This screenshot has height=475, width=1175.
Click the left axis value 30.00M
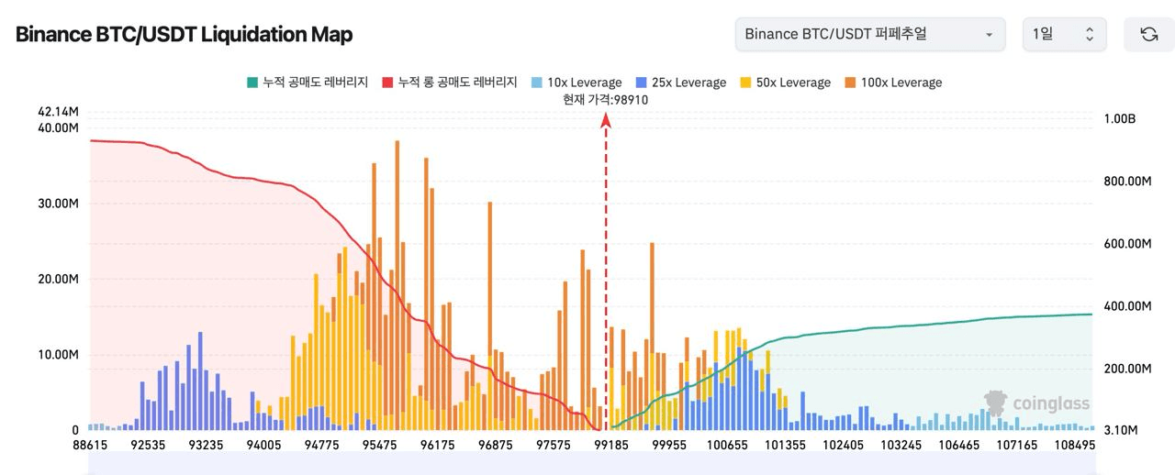click(x=58, y=204)
